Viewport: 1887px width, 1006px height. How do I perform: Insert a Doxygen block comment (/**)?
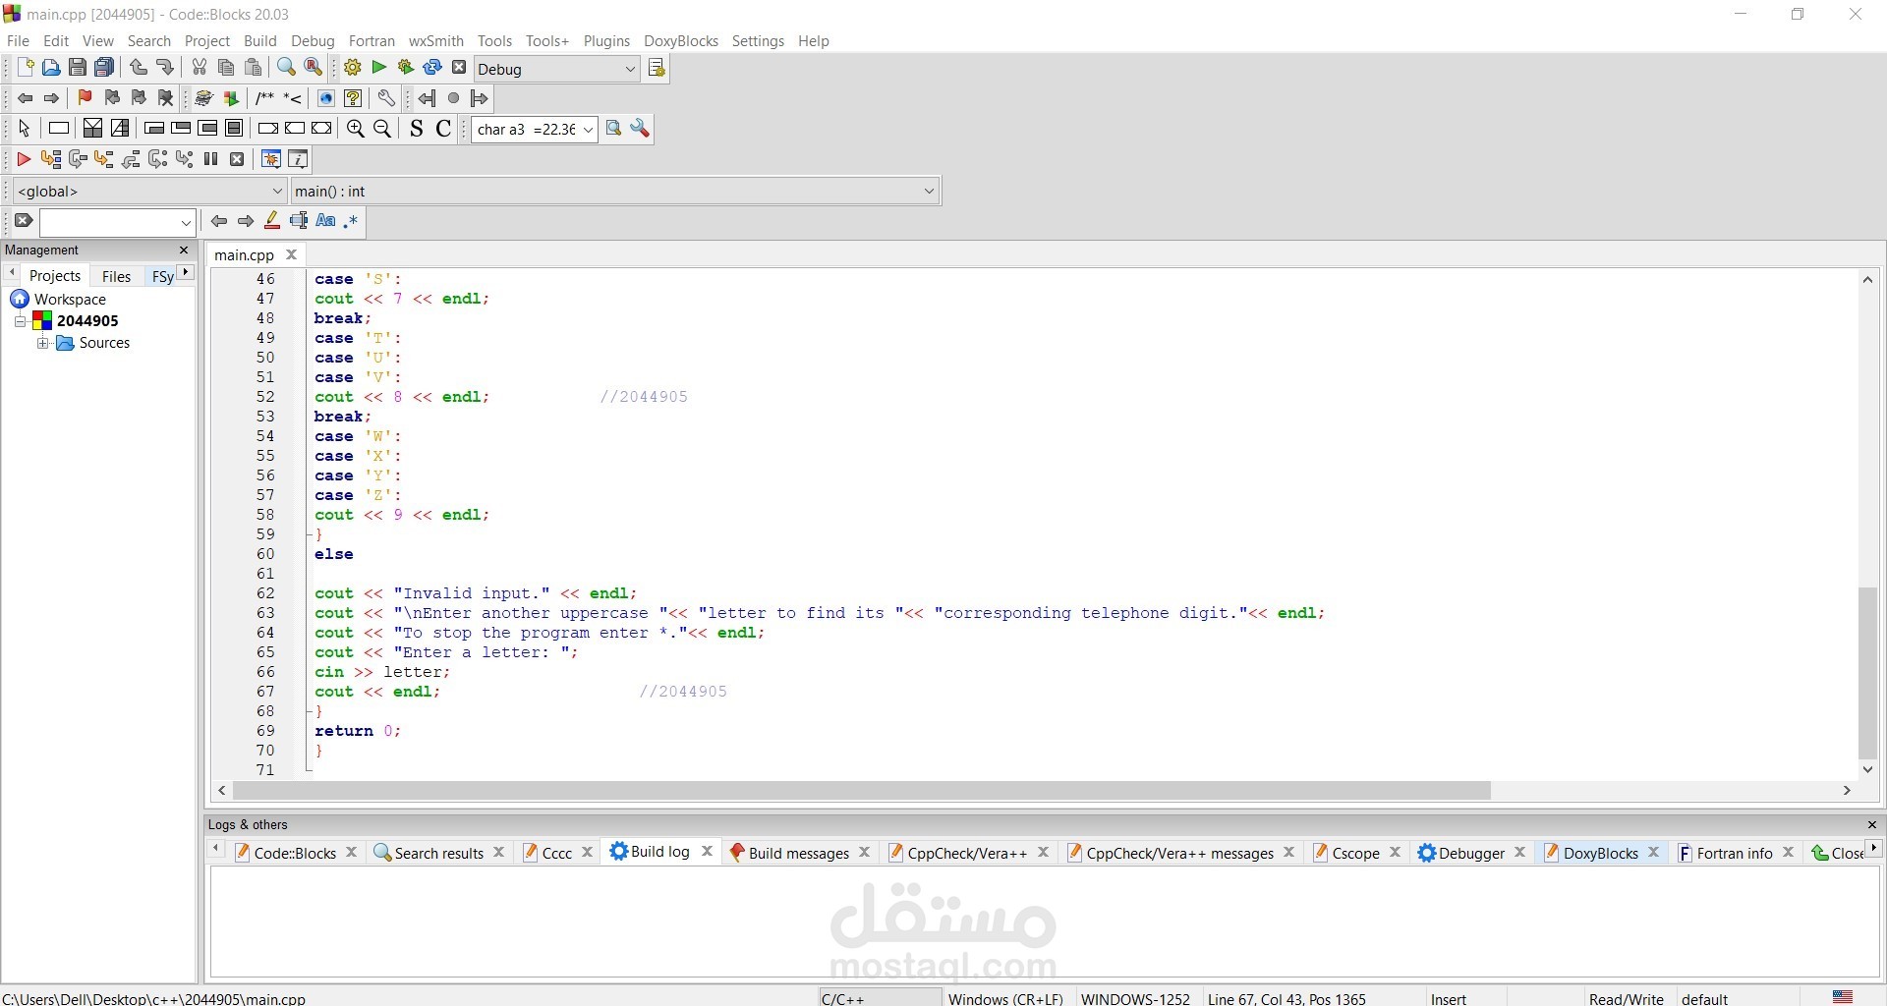pos(264,98)
